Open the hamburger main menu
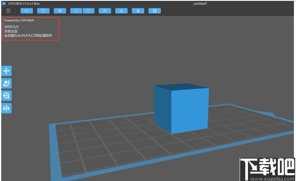The width and height of the screenshot is (296, 181). pos(8,11)
